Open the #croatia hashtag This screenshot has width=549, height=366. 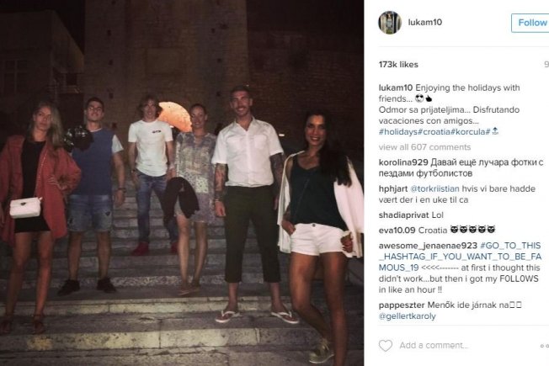(433, 132)
